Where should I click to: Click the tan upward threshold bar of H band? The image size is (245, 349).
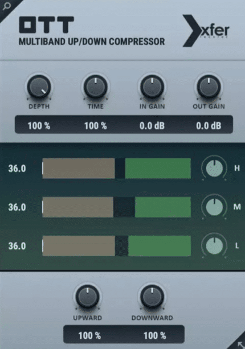tap(79, 169)
